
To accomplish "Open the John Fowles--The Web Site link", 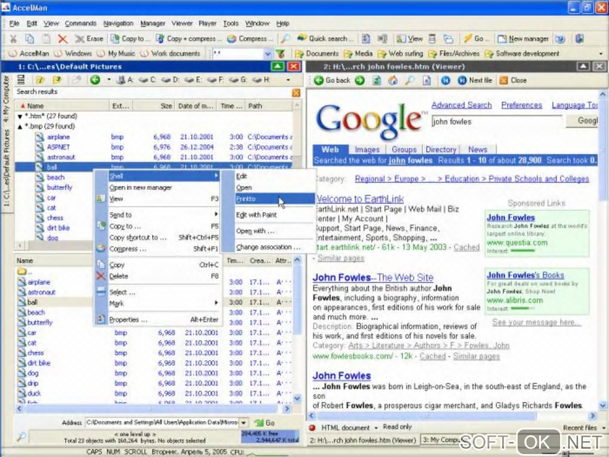I will [373, 277].
